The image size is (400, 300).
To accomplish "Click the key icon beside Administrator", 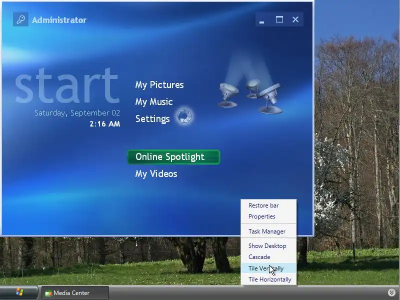I will 20,19.
